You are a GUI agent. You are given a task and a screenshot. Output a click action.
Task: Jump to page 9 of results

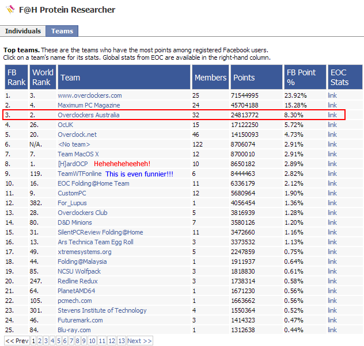tap(84, 341)
